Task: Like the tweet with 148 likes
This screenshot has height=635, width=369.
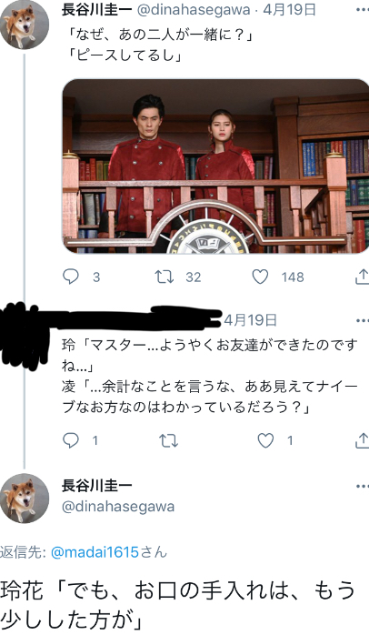Action: (x=260, y=277)
